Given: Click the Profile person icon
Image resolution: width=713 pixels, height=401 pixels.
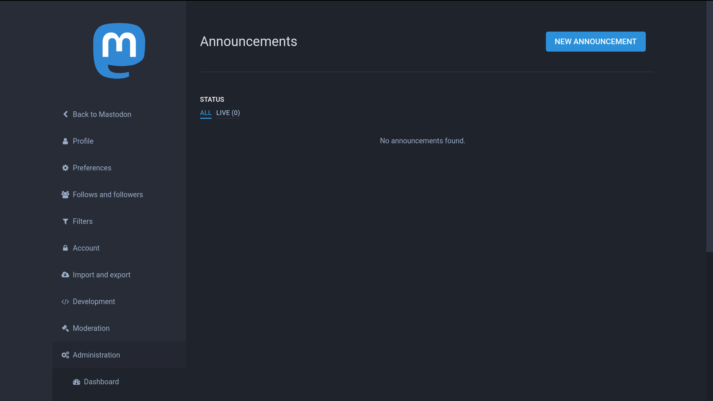Looking at the screenshot, I should click(65, 141).
